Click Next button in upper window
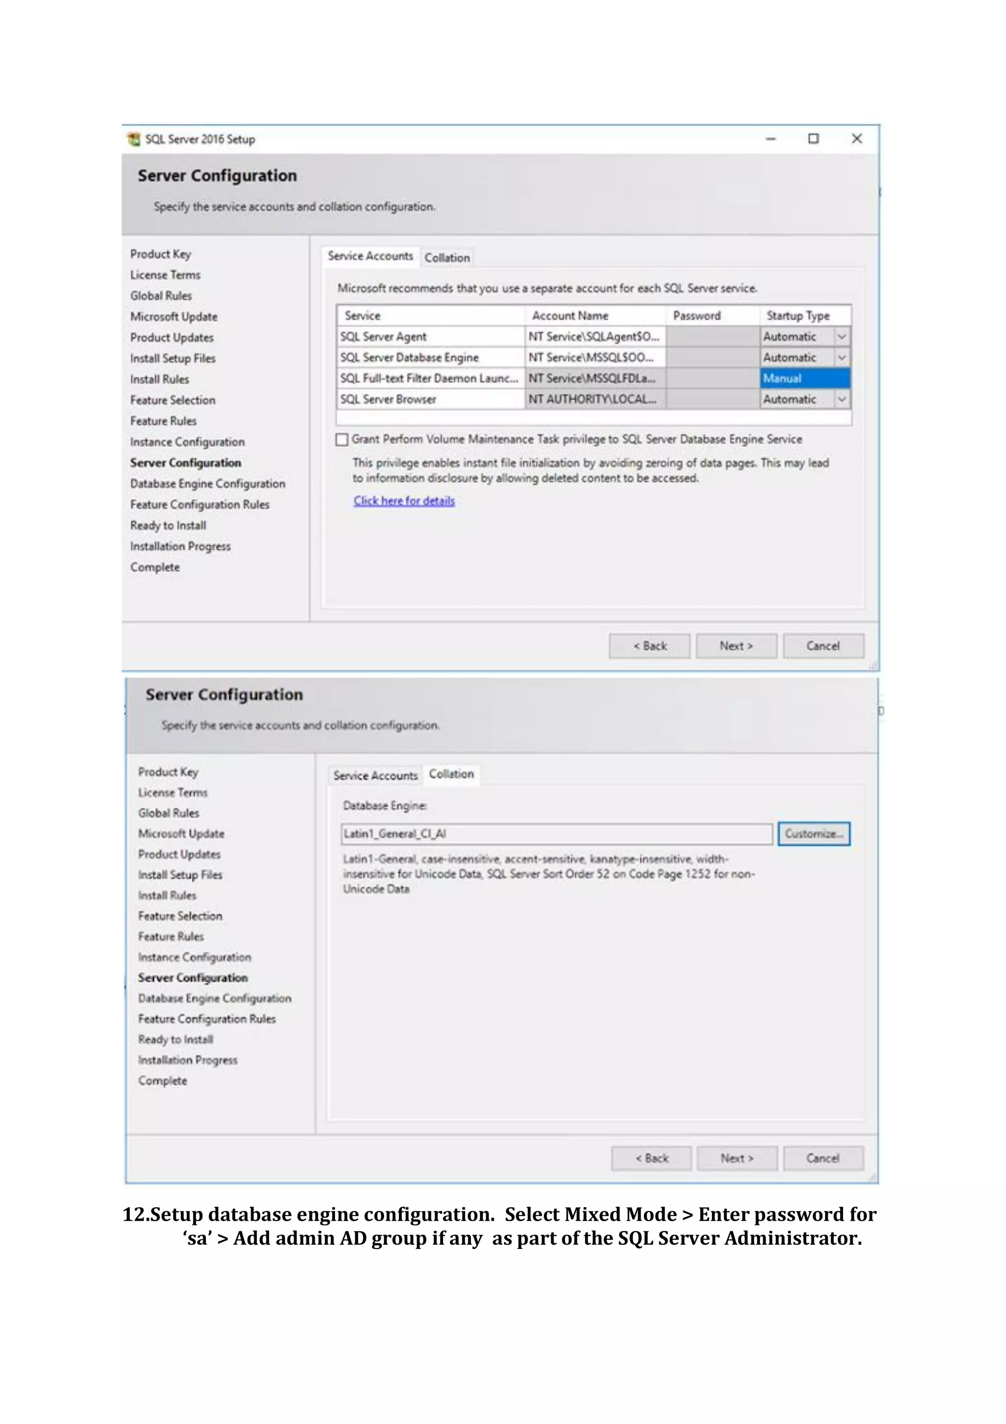This screenshot has height=1424, width=1006. (x=736, y=646)
